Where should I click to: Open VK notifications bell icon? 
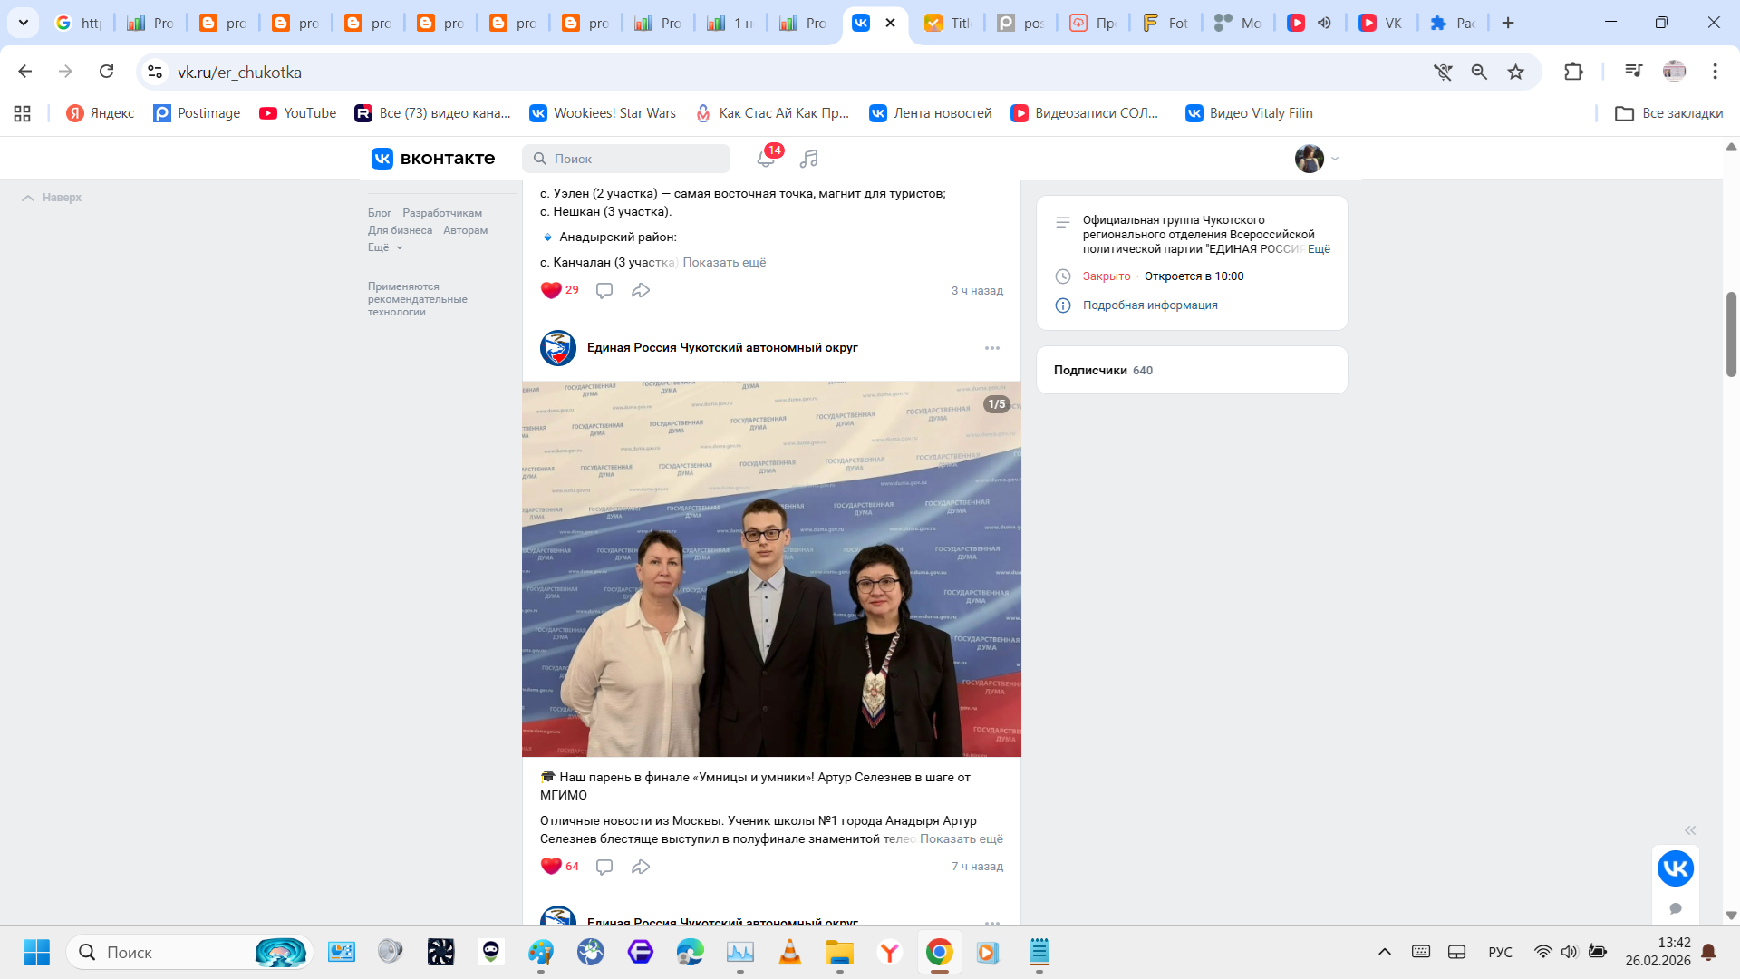click(x=766, y=159)
